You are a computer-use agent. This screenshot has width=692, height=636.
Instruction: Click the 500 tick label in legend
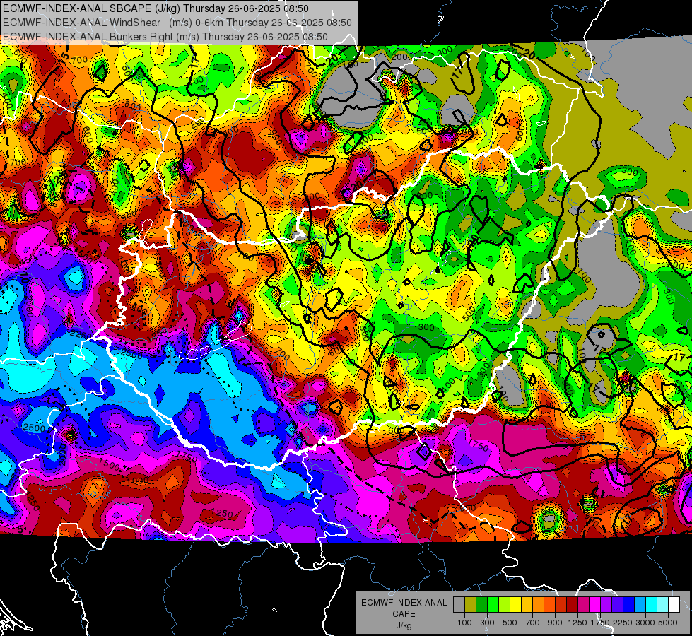tap(510, 623)
